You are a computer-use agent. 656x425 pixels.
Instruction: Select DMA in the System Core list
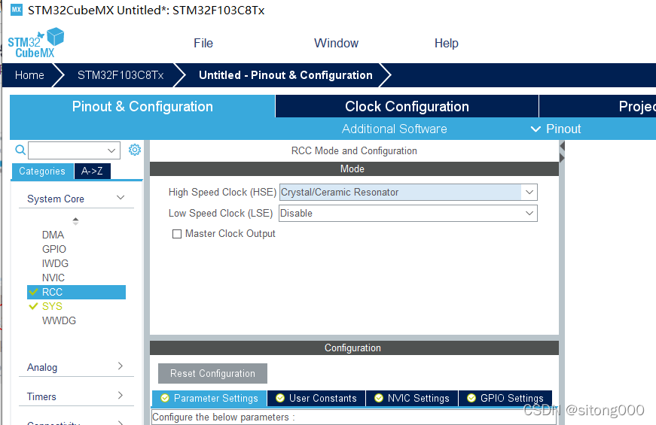click(x=53, y=235)
